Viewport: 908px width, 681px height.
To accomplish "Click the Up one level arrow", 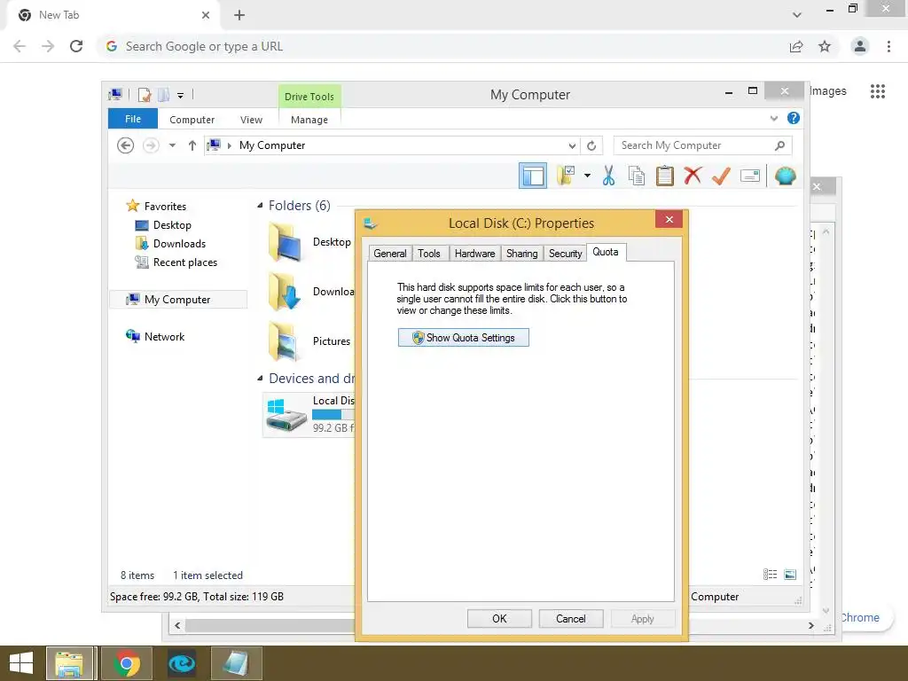I will 192,145.
